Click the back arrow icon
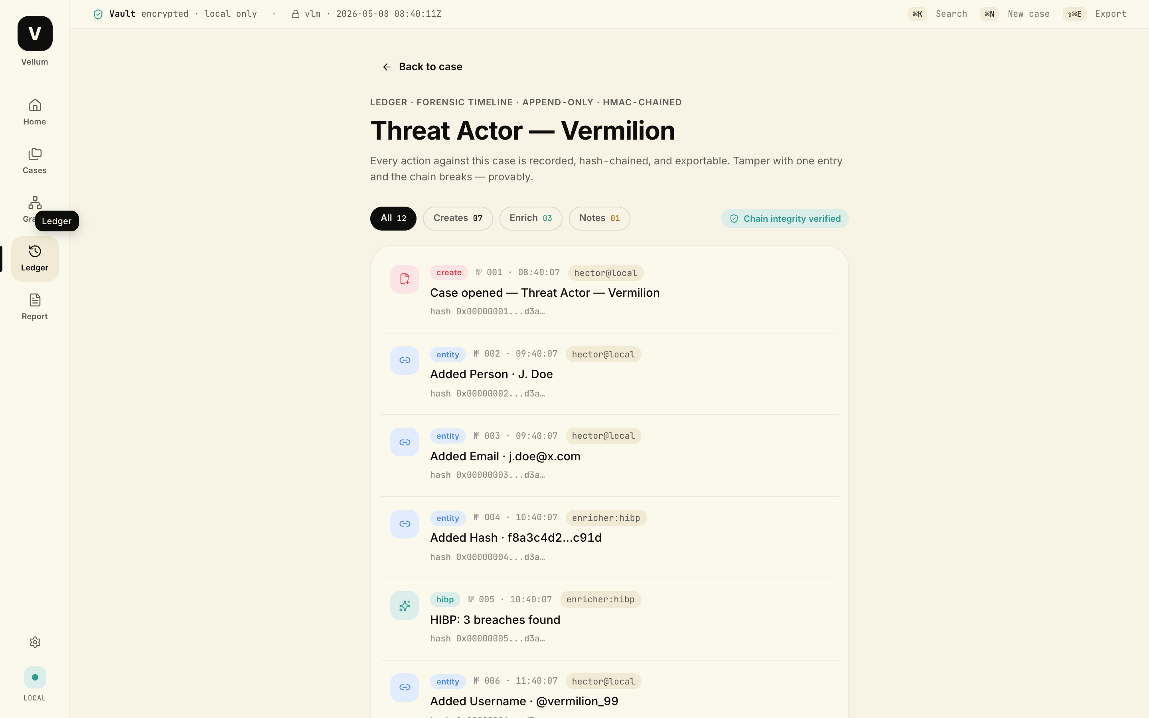 tap(387, 67)
